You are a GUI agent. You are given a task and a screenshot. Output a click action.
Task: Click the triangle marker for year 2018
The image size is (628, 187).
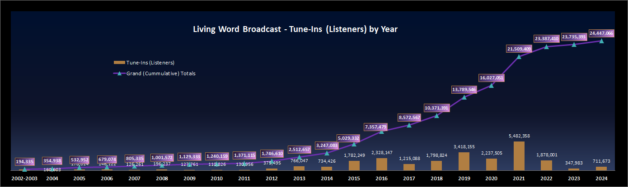point(436,115)
